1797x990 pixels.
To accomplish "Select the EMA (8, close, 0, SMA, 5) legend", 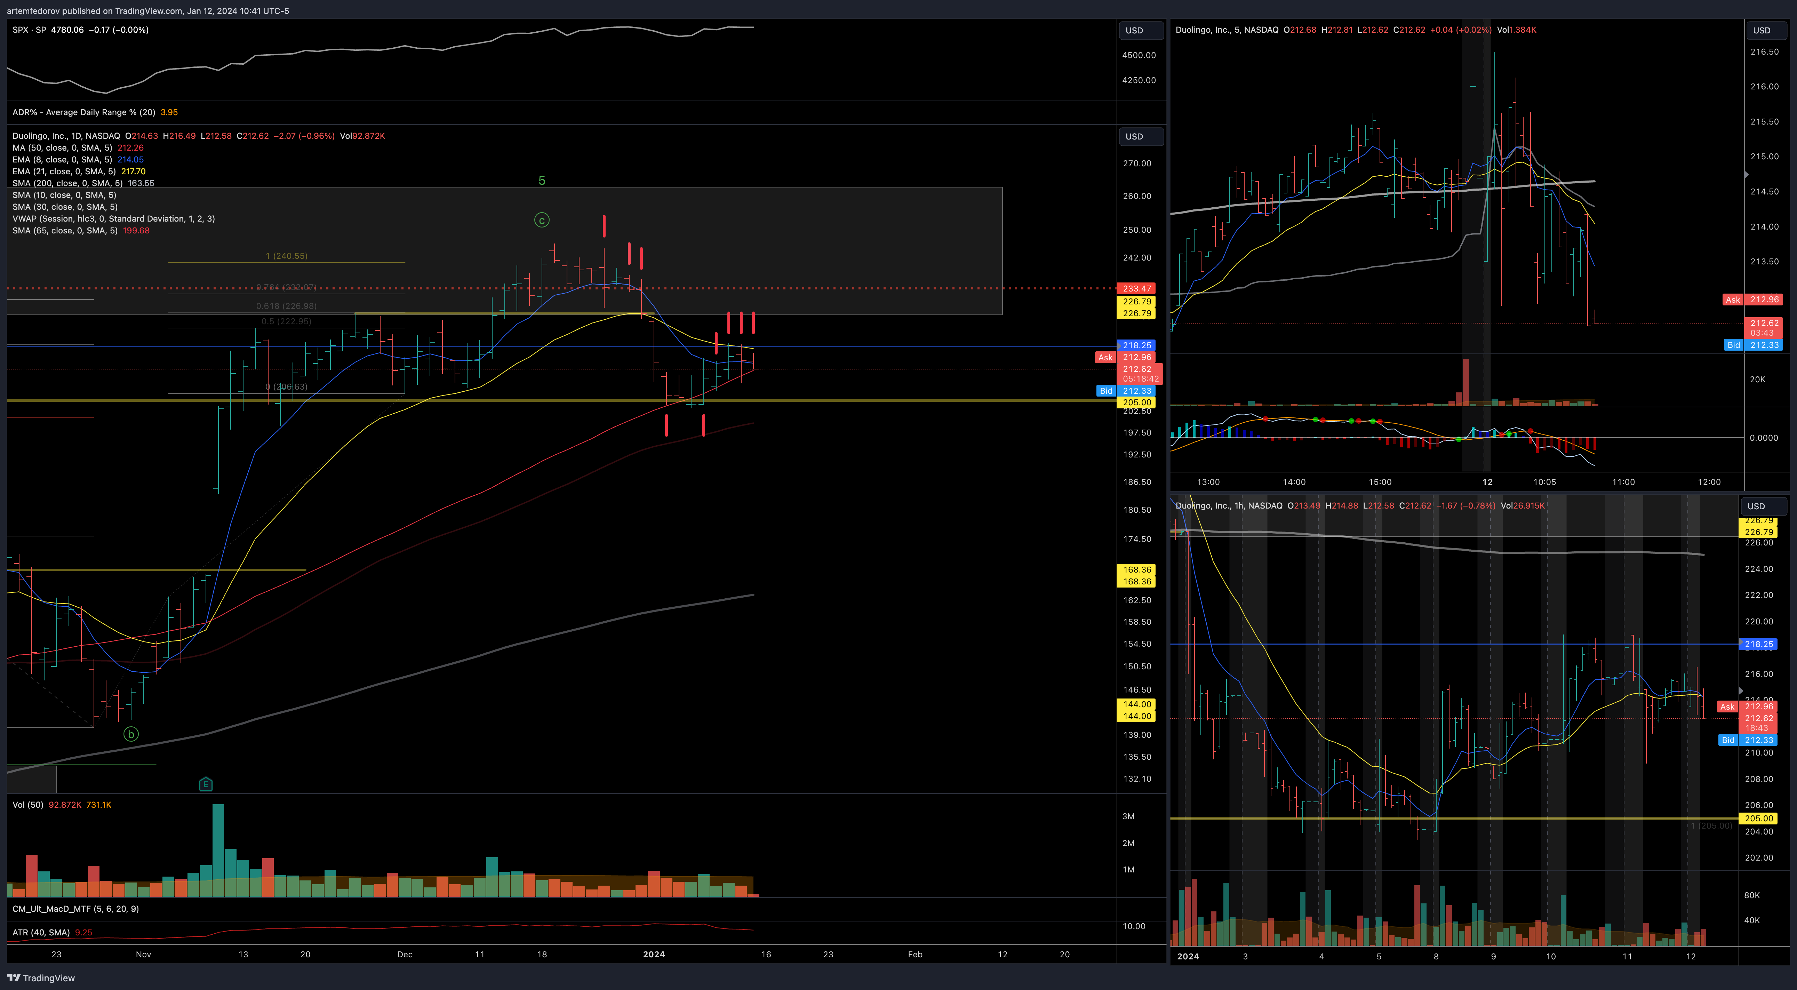I will coord(62,160).
